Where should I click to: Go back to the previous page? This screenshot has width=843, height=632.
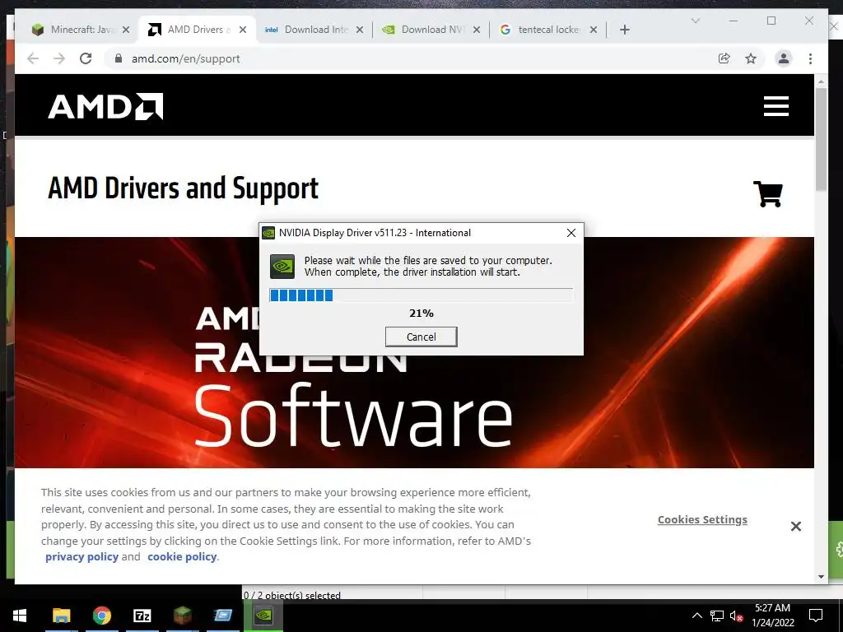[x=33, y=58]
